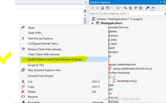Click the blue Open arrow icon
This screenshot has height=103, width=166.
pyautogui.click(x=23, y=27)
